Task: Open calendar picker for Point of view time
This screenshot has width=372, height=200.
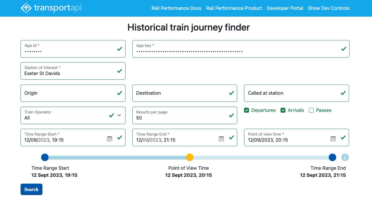Action: 333,139
